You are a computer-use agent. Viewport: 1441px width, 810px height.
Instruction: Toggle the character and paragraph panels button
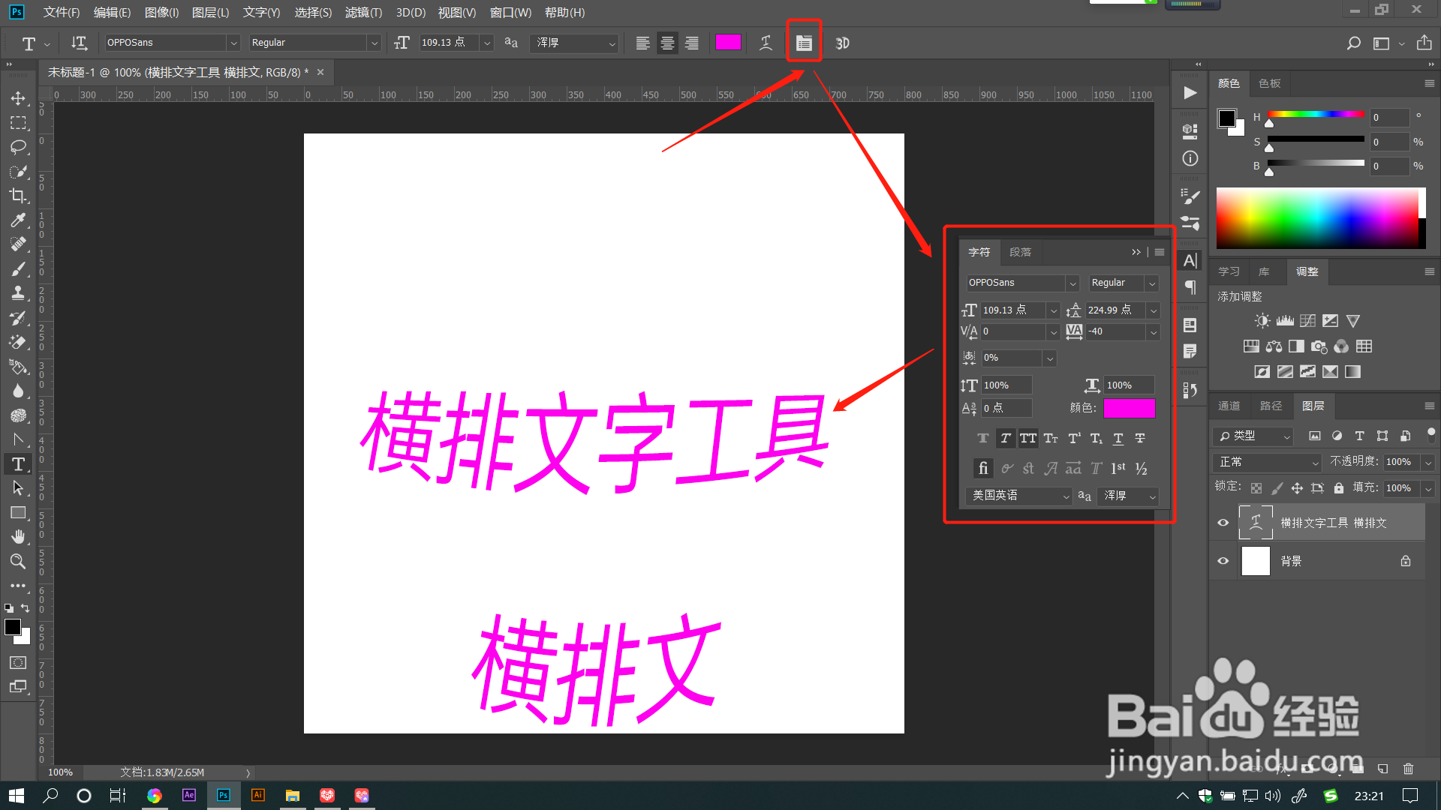click(804, 43)
